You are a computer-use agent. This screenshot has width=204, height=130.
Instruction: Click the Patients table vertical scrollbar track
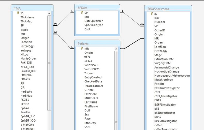(x=116, y=90)
